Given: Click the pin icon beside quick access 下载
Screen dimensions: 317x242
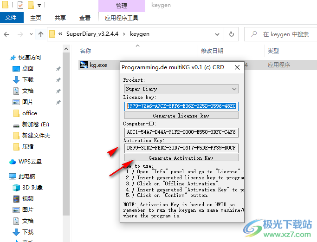Looking at the screenshot, I should [x=58, y=80].
